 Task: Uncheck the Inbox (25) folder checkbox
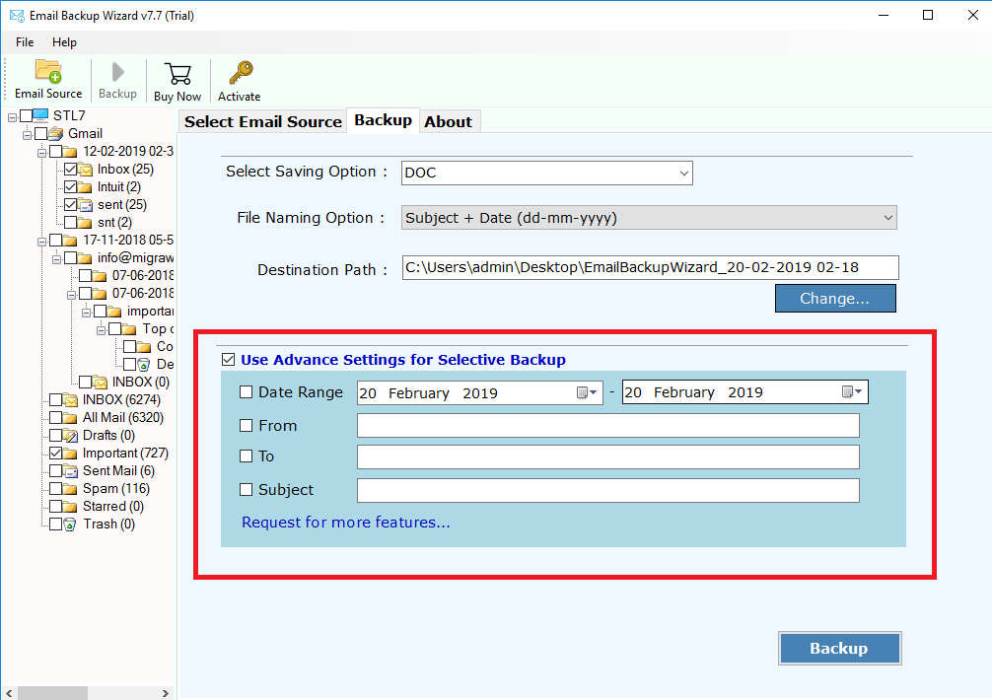[70, 170]
